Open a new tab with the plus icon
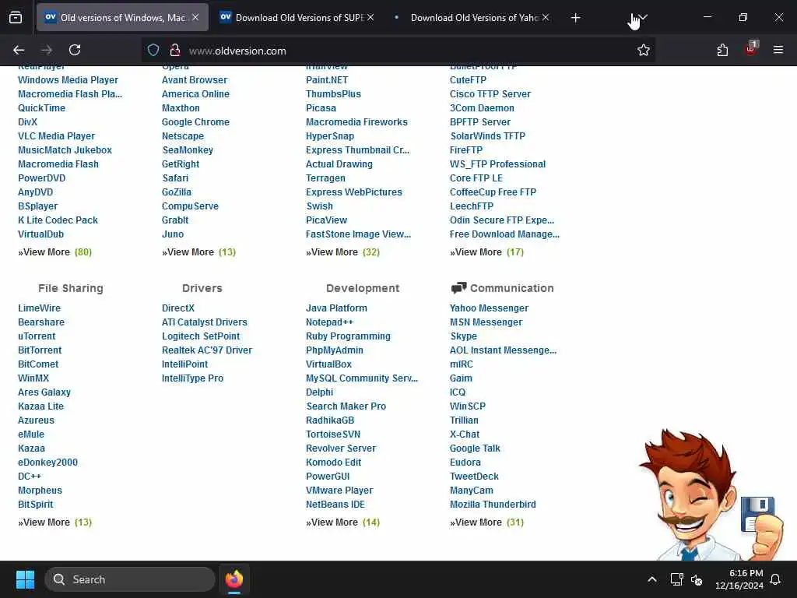 point(575,18)
